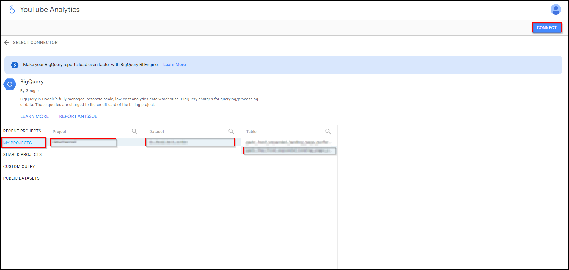Search projects with the magnifier icon
Screen dimensions: 569x270
[x=135, y=131]
